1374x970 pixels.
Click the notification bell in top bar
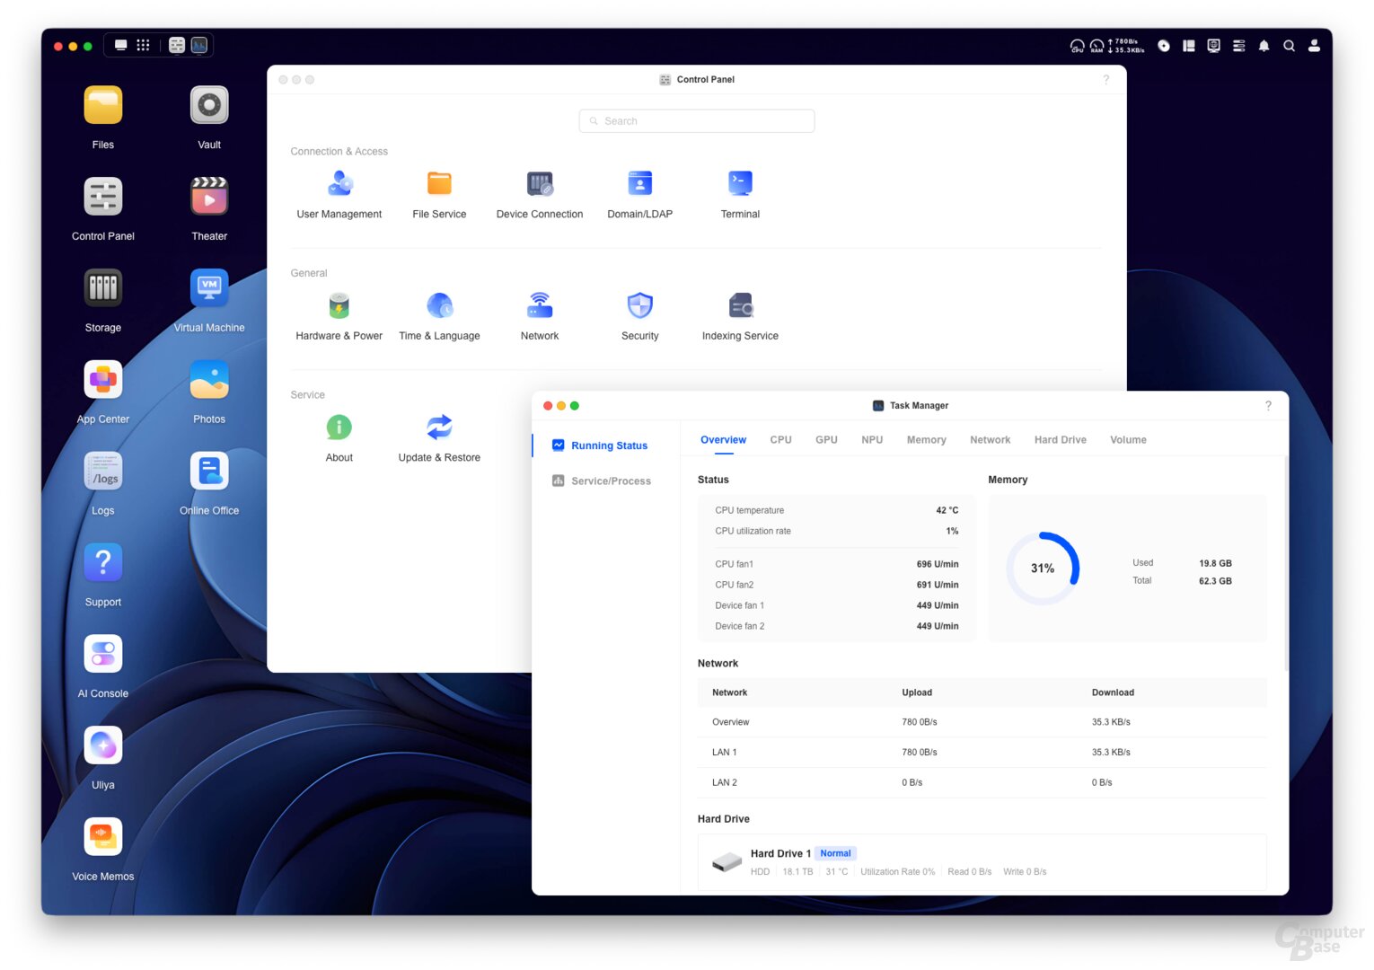[1264, 46]
